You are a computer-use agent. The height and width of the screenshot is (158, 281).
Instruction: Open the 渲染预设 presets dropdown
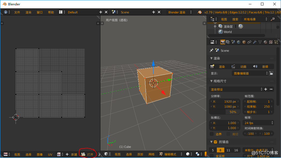[x=236, y=89]
